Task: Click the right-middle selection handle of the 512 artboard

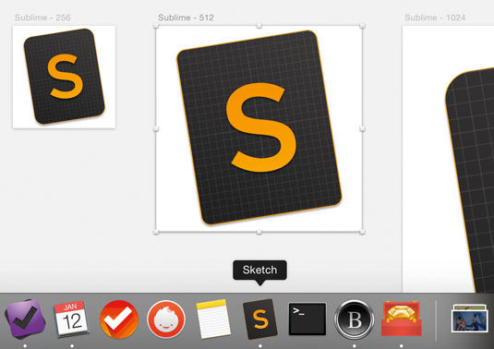Action: click(x=362, y=129)
